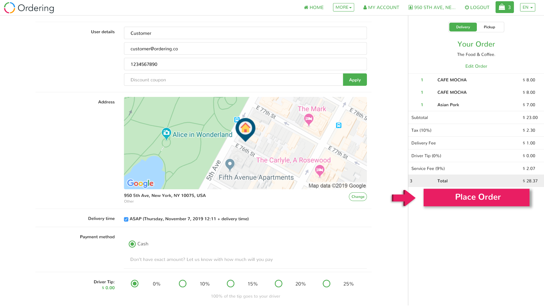Focus the Discount coupon field
The image size is (544, 306).
click(233, 80)
